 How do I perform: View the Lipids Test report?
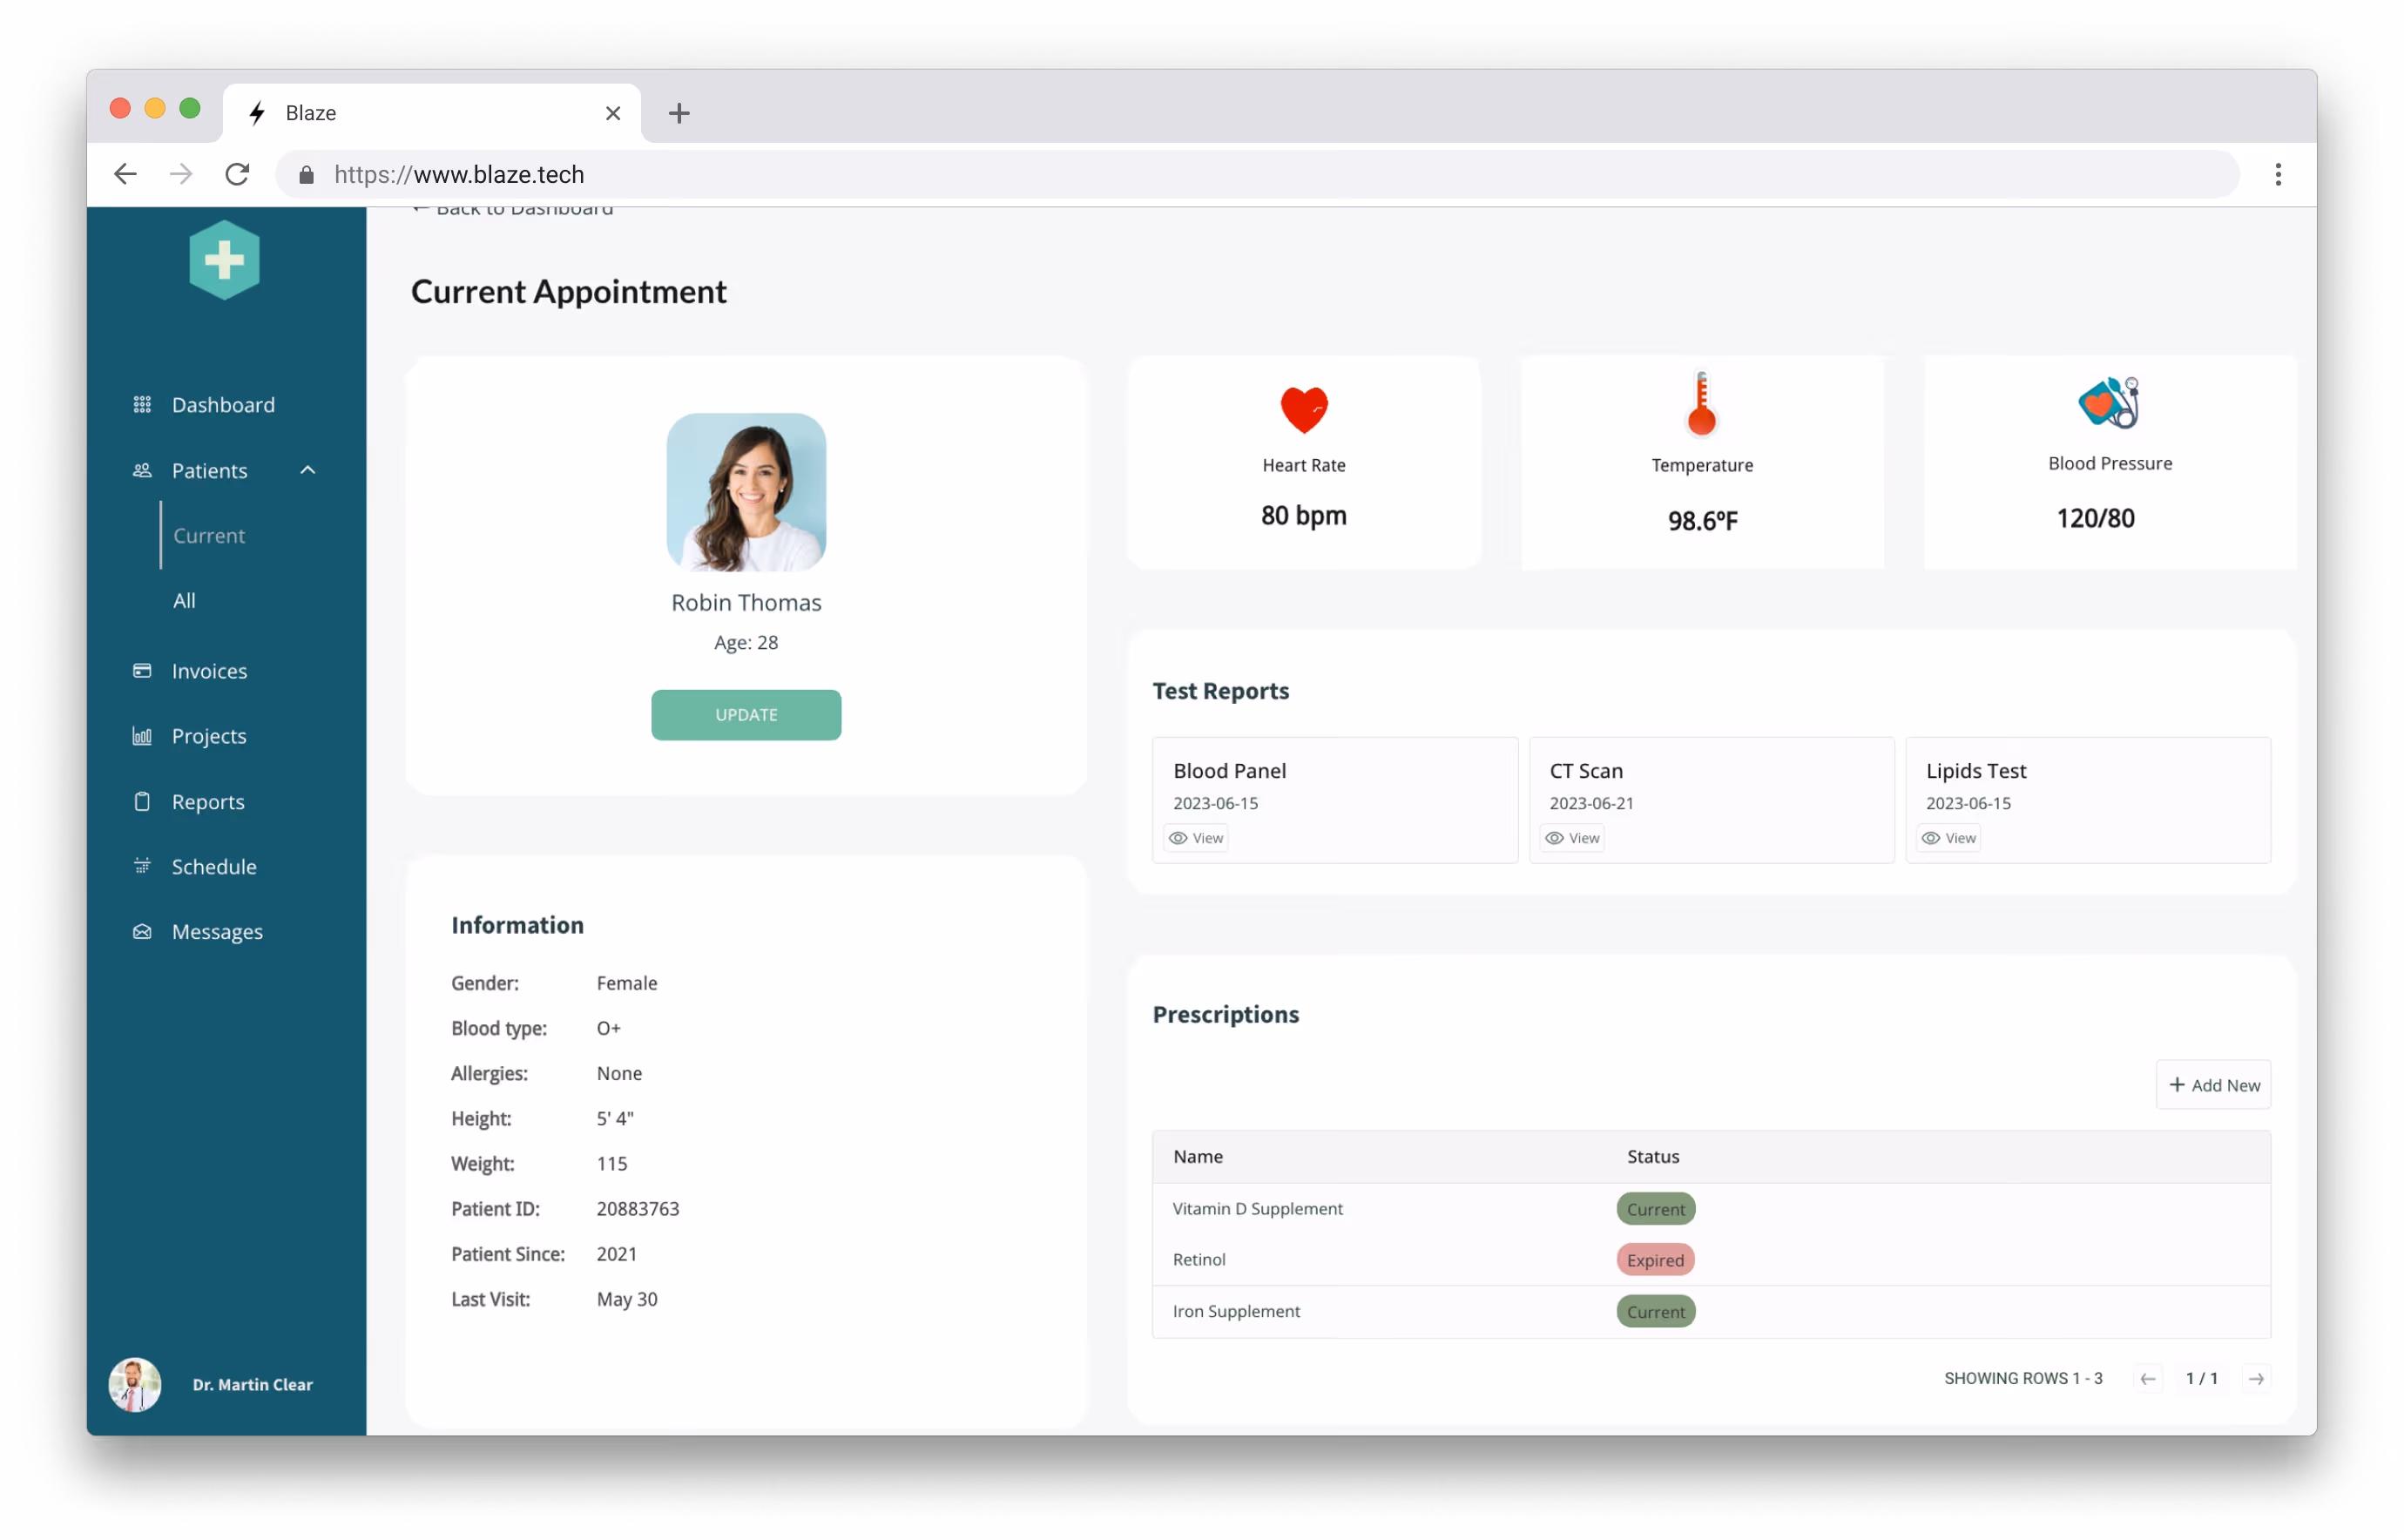pos(1949,838)
